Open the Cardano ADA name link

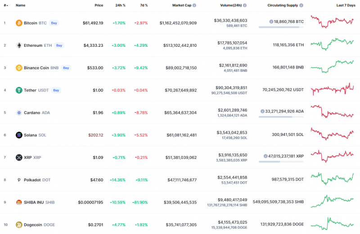(37, 113)
